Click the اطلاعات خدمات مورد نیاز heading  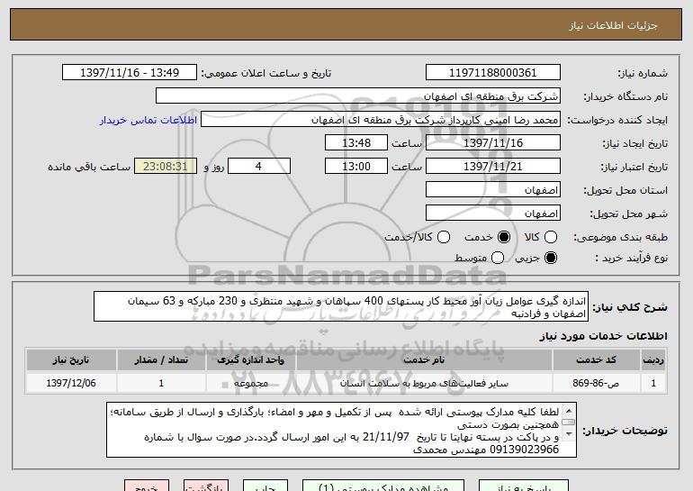[603, 336]
